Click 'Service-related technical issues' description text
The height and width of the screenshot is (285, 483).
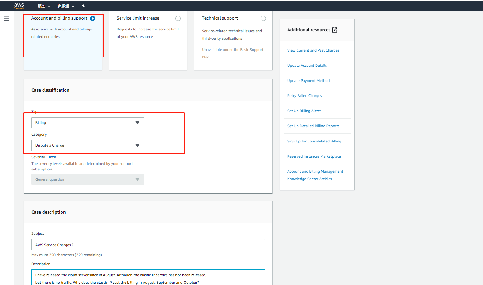(x=232, y=35)
